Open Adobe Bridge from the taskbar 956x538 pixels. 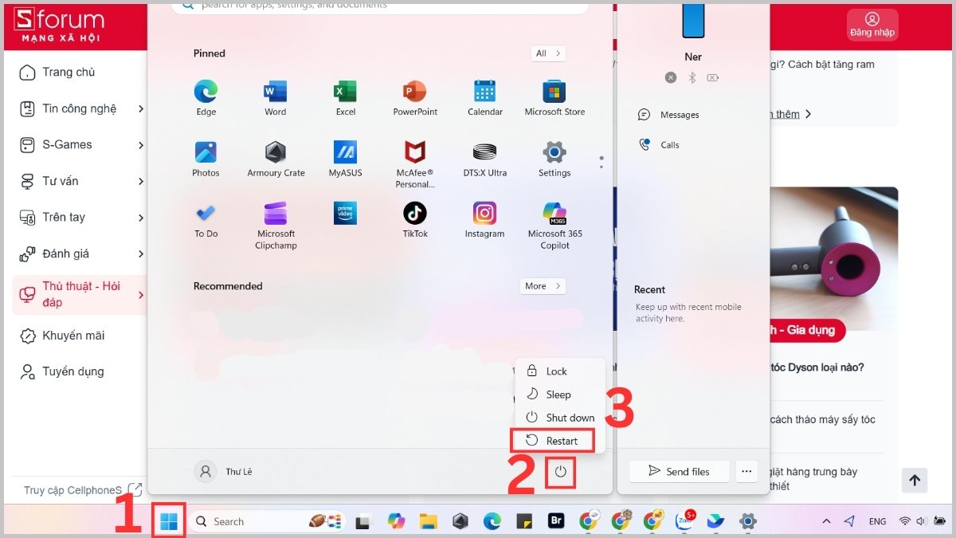pyautogui.click(x=556, y=521)
